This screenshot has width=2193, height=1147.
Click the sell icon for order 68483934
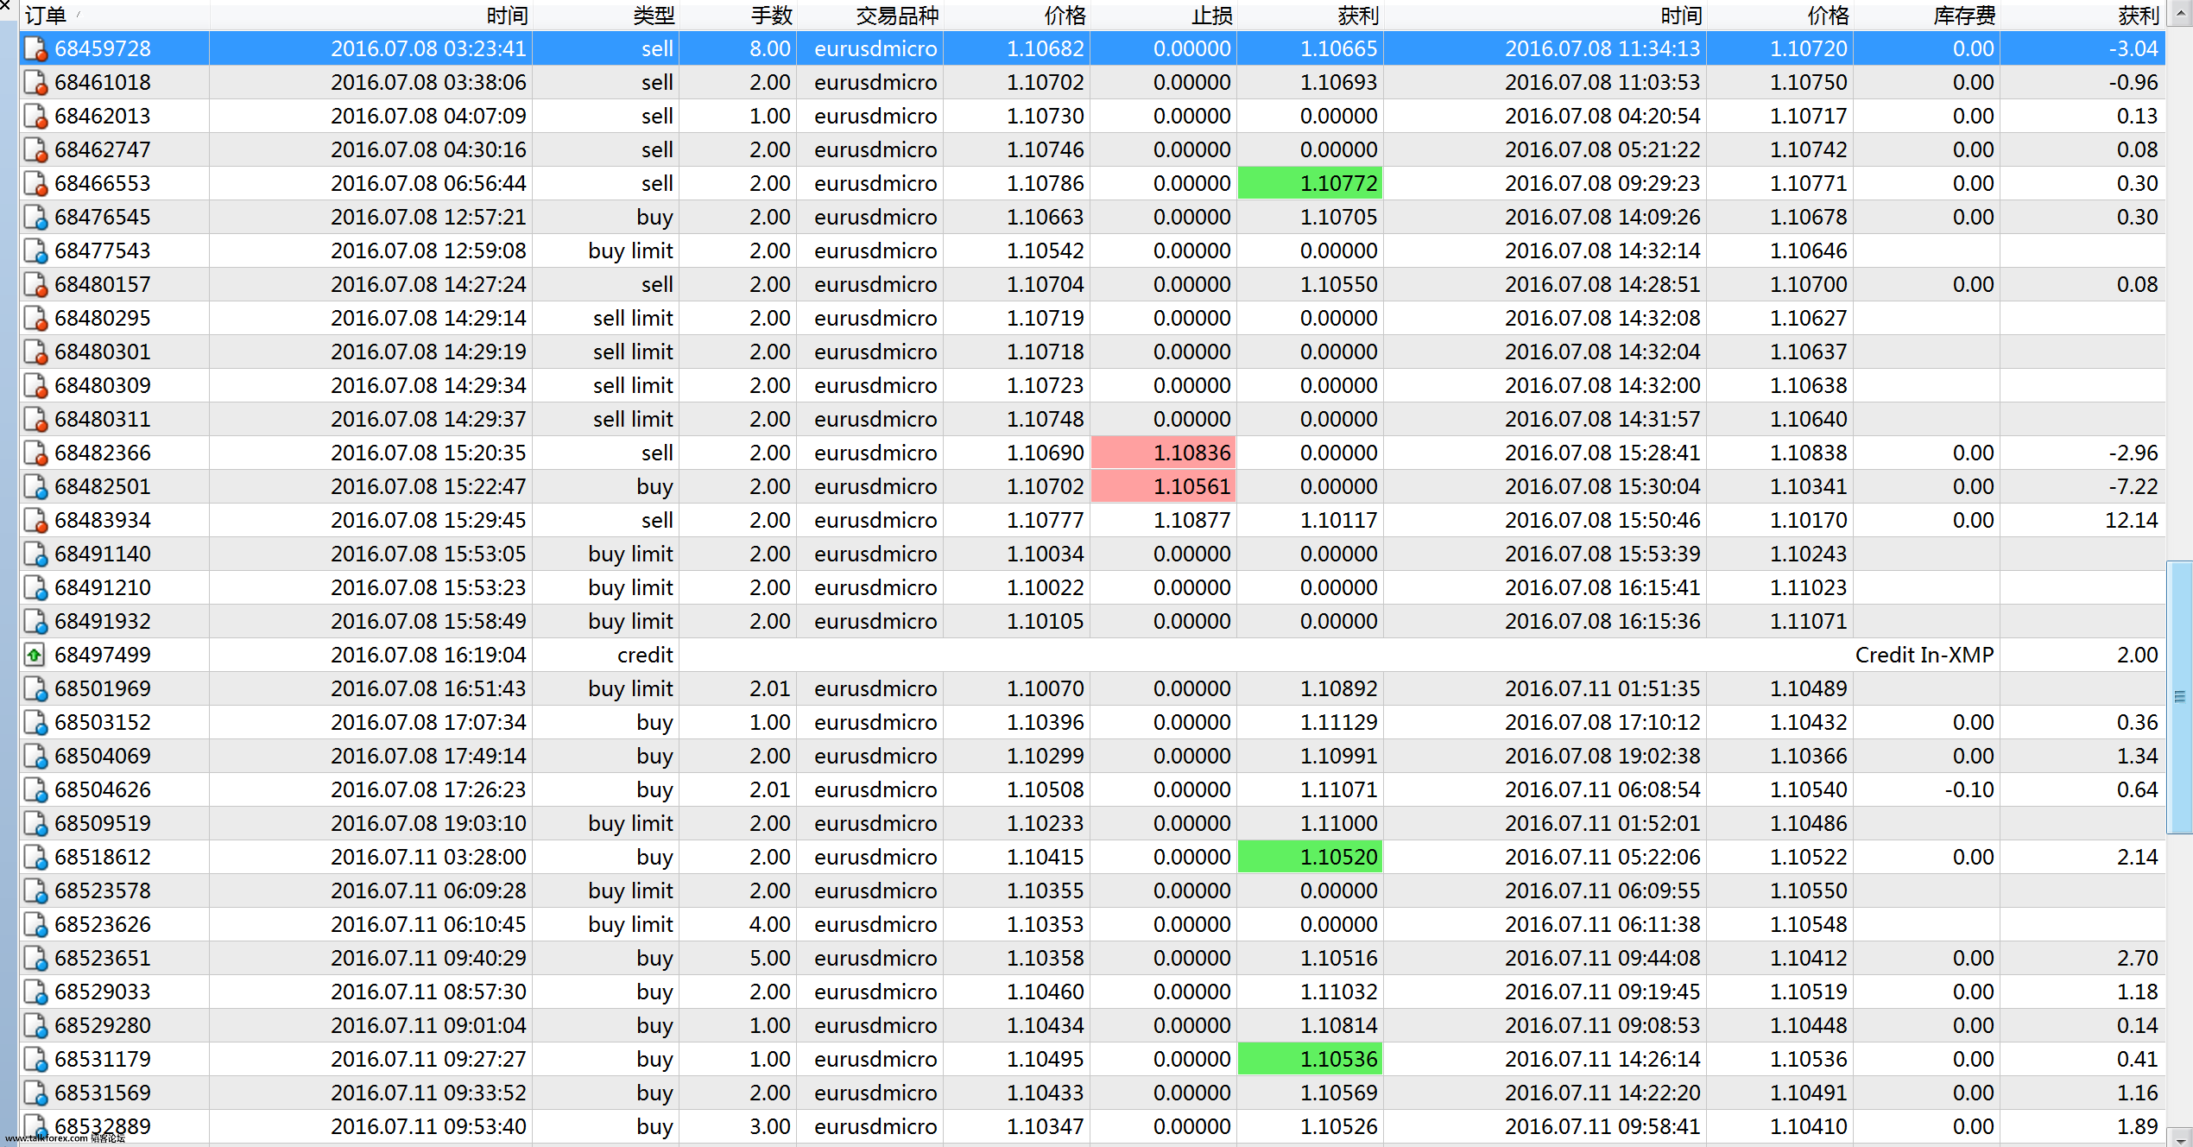coord(35,521)
